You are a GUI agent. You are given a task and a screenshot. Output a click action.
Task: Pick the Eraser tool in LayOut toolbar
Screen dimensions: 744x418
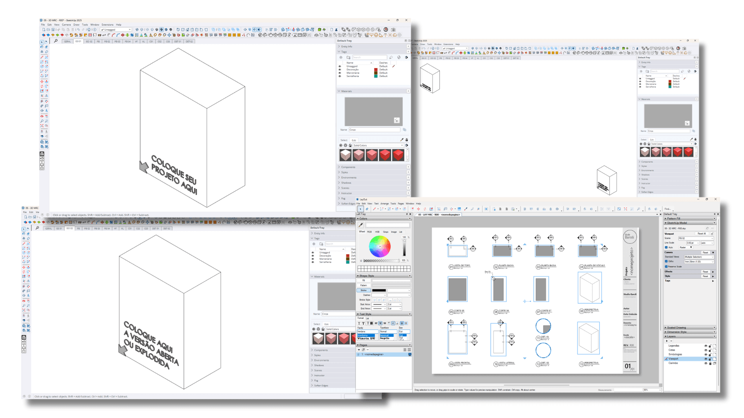367,209
